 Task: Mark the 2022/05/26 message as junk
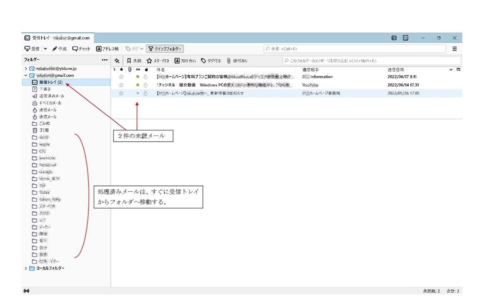(146, 93)
